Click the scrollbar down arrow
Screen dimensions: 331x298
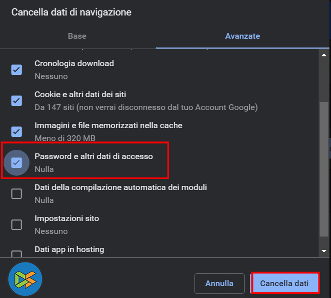point(324,251)
